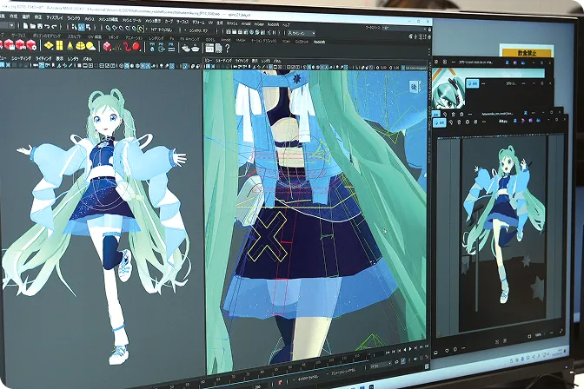Click the red Redshift proxy cube icon
The image size is (584, 389).
pos(107,47)
